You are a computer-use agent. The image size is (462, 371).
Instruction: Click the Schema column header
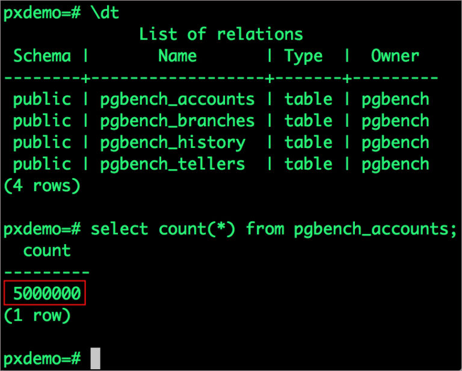[42, 57]
